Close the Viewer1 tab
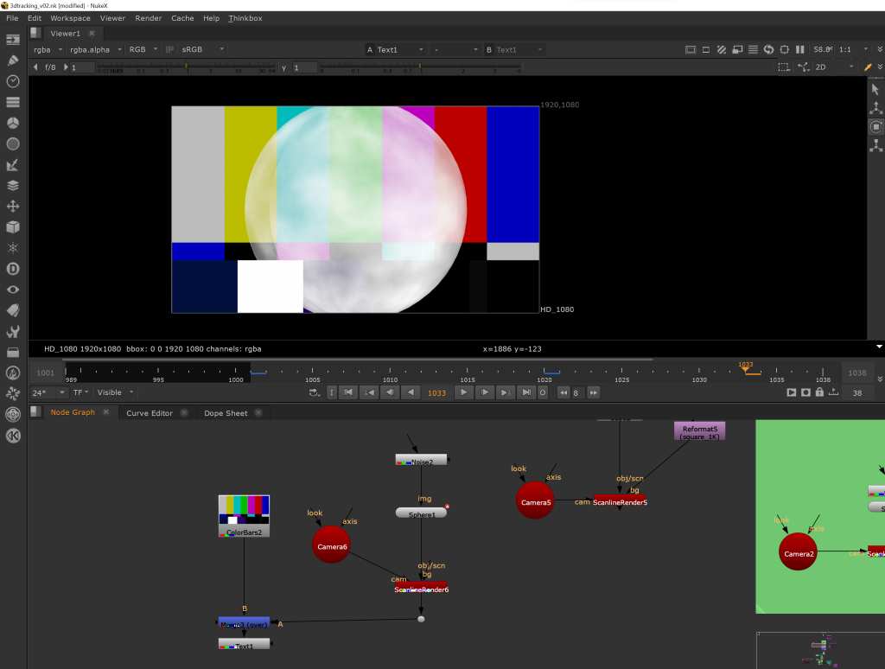 click(92, 34)
